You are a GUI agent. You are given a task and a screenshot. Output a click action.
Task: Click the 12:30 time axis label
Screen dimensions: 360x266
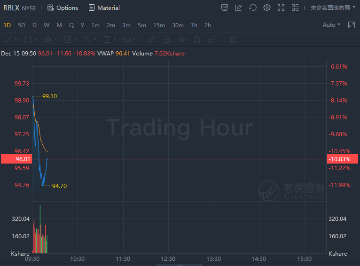tap(168, 259)
